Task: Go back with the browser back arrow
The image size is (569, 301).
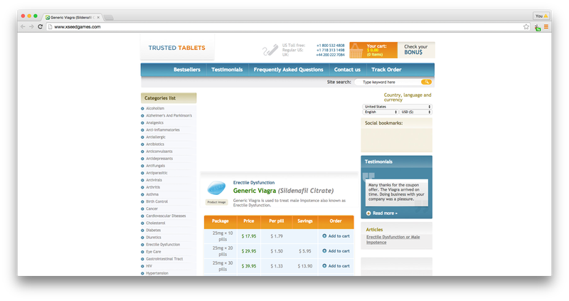Action: point(23,26)
